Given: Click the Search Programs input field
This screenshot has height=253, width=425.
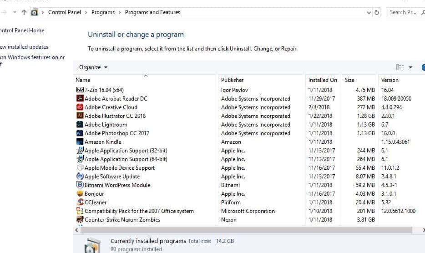Looking at the screenshot, I should pos(403,12).
